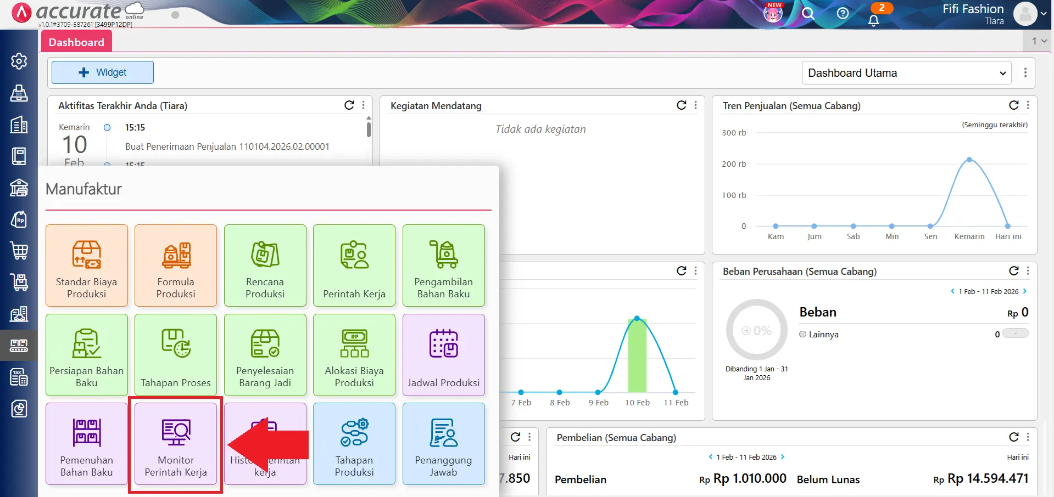Toggle the Lainnya switch in Beban widget

click(1015, 334)
